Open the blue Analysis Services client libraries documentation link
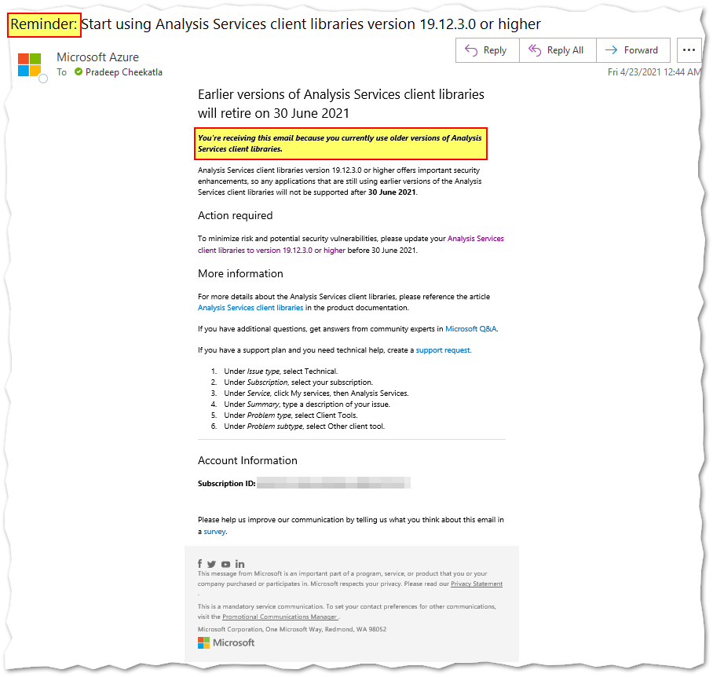713x677 pixels. coord(250,308)
